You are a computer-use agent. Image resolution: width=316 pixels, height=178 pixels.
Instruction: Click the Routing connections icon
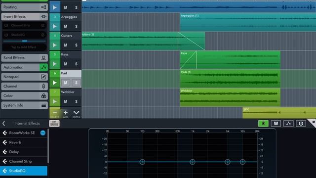click(43, 7)
